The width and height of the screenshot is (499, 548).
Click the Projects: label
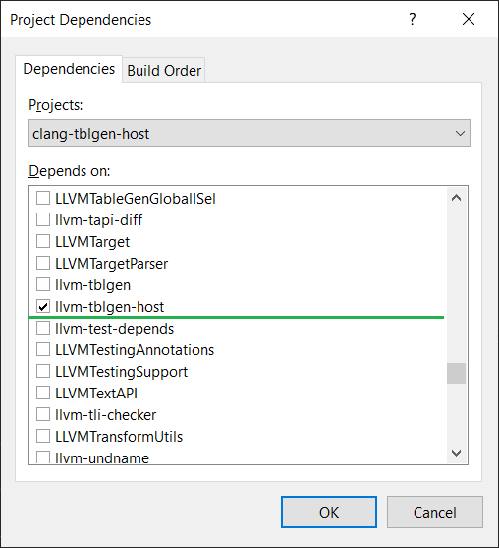click(56, 105)
